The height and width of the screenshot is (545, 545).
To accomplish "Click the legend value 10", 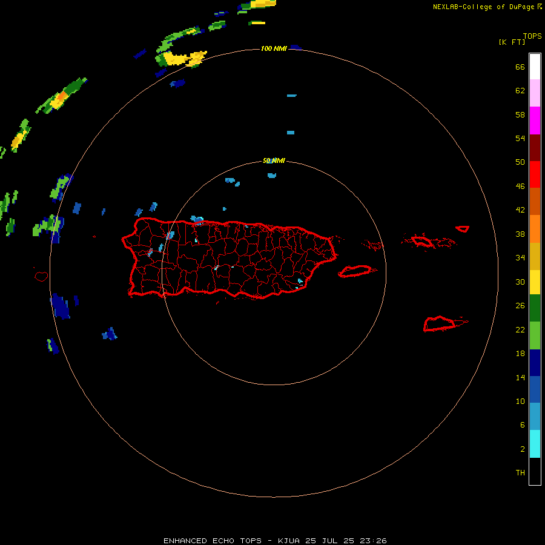I will [x=520, y=401].
